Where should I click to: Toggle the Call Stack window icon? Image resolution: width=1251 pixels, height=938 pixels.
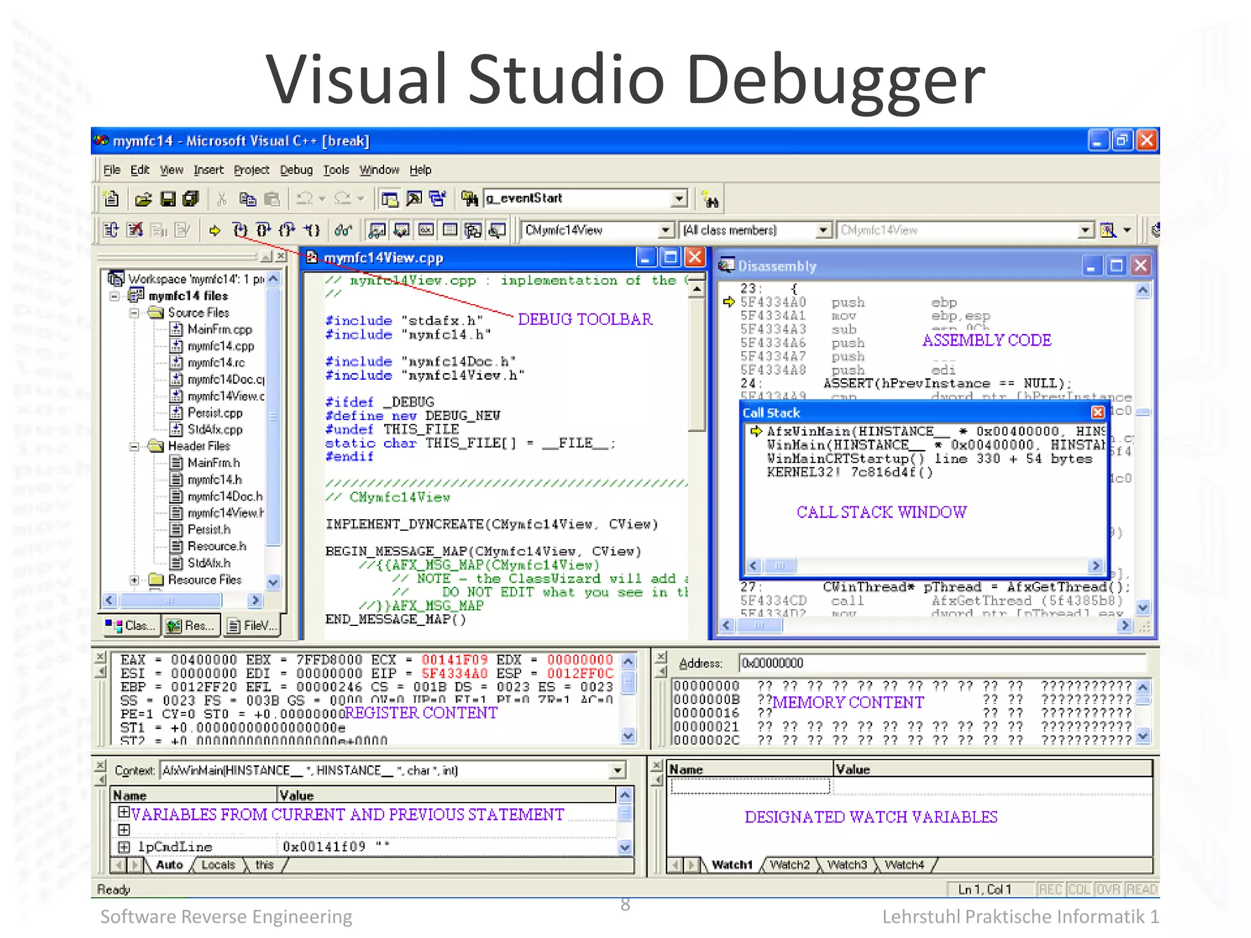point(473,230)
